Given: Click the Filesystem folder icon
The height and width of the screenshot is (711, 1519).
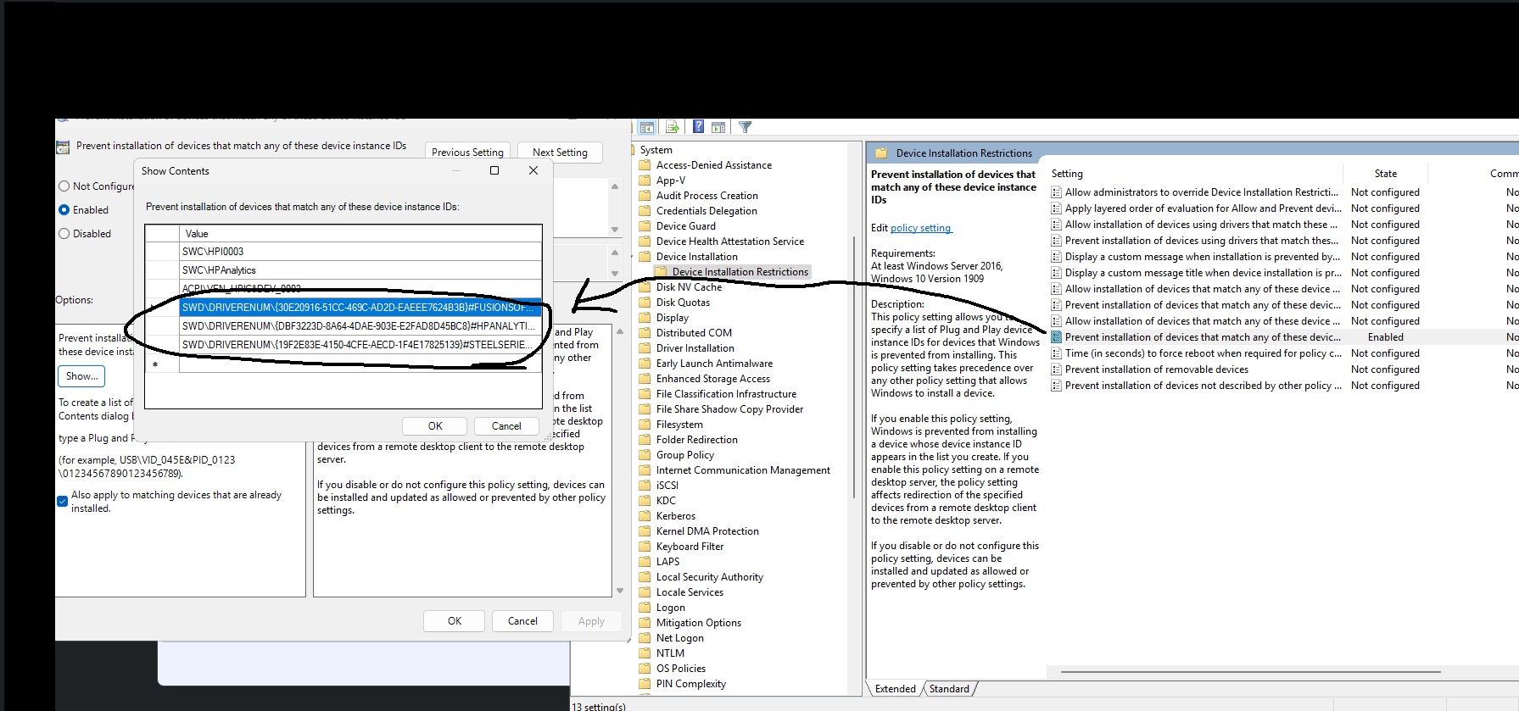Looking at the screenshot, I should coord(645,425).
